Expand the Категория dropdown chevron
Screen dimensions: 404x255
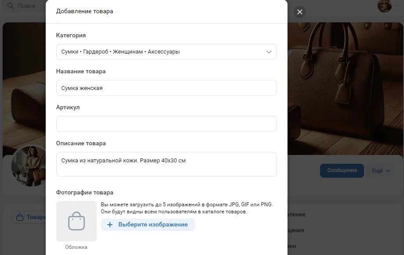tap(269, 52)
